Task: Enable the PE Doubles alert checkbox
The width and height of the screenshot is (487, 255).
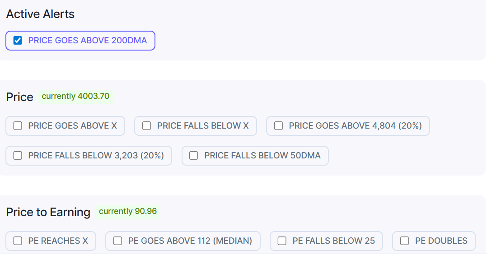Action: point(404,241)
